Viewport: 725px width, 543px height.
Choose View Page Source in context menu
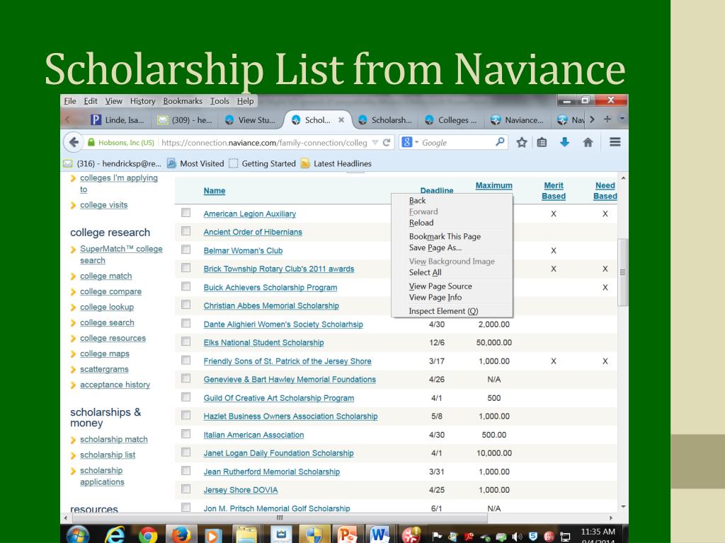[440, 286]
